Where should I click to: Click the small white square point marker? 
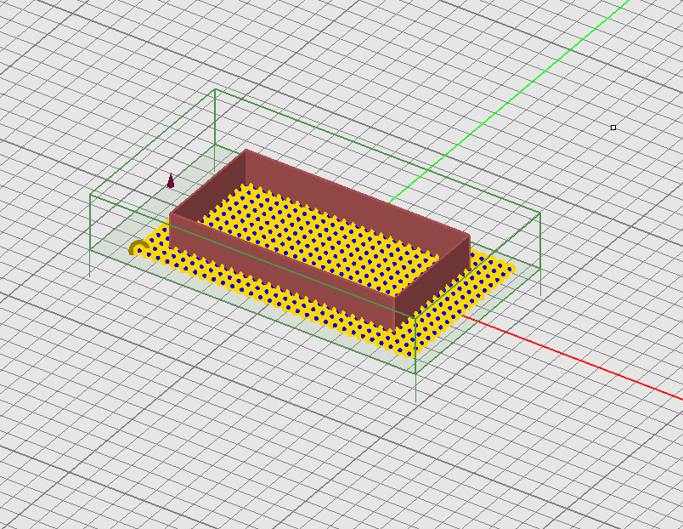[613, 128]
